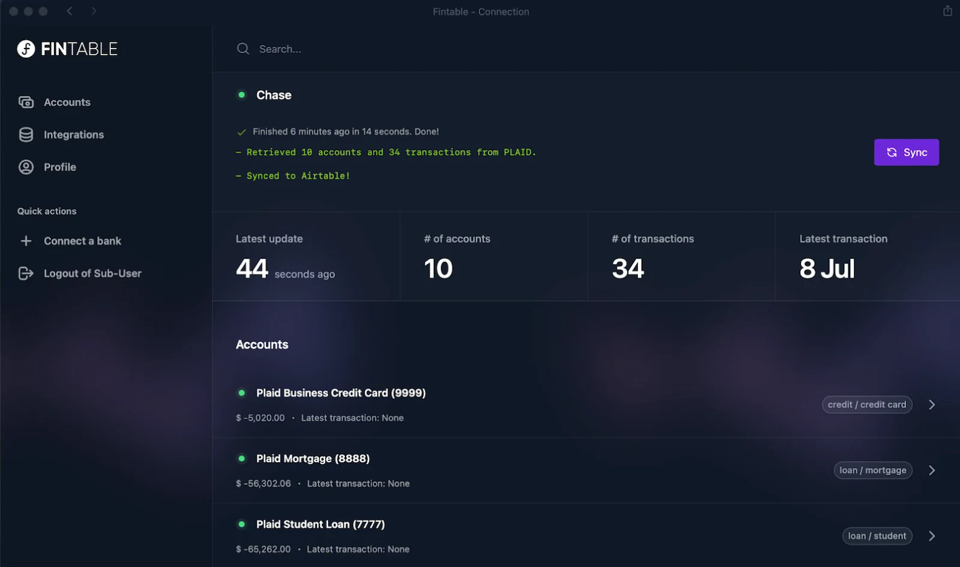Click the credit / credit card tag

coord(867,405)
